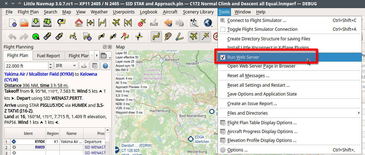The image size is (365, 155).
Task: Increase cruise altitude with the up arrow
Action: coord(51,64)
